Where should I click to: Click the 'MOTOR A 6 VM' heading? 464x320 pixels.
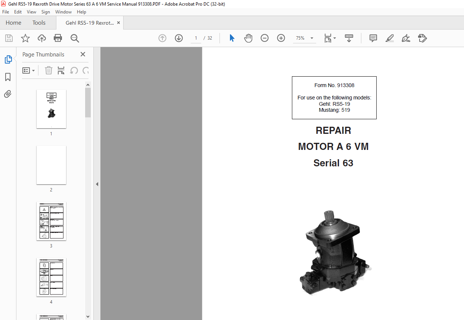(x=333, y=147)
